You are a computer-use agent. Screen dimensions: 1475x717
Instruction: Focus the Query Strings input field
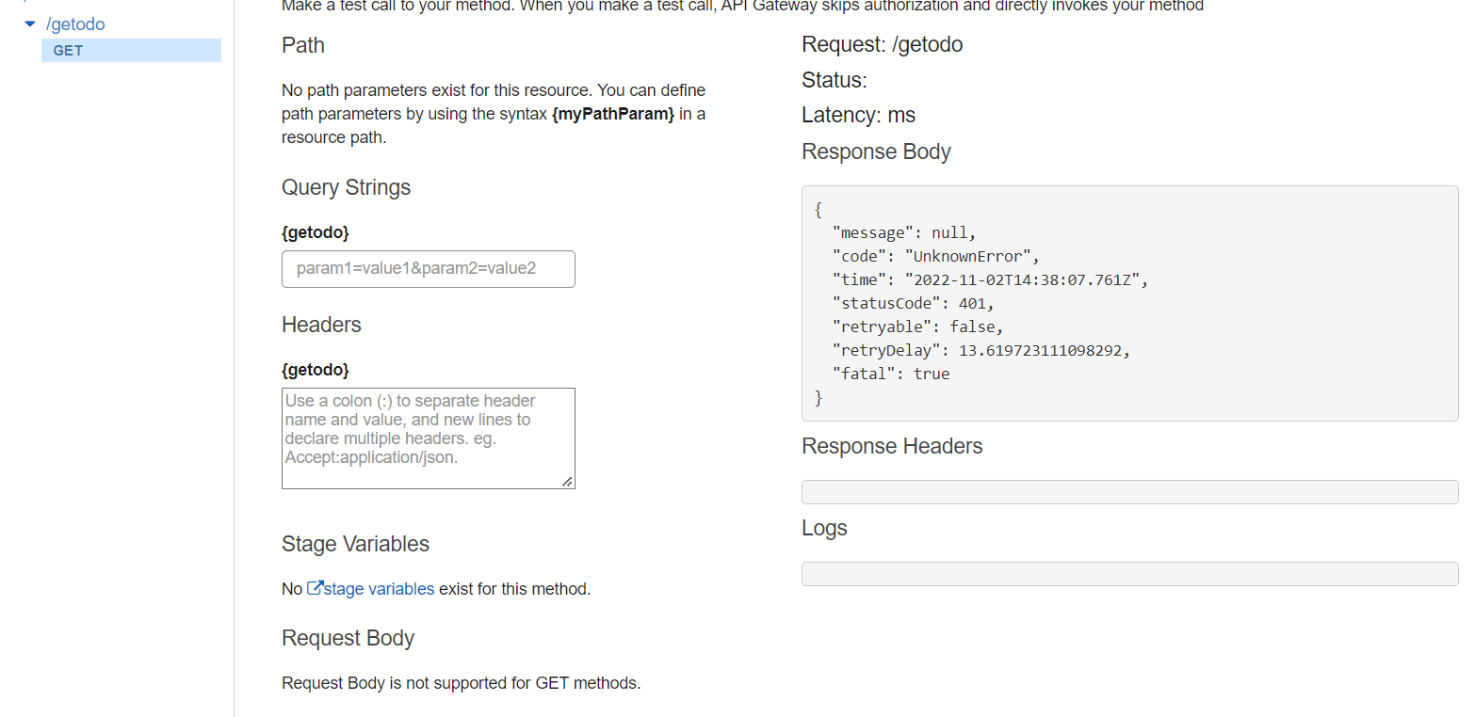428,269
